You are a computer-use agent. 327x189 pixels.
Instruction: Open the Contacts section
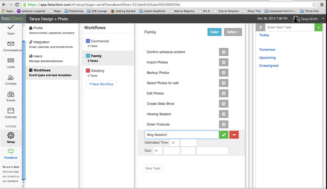[x=11, y=79]
